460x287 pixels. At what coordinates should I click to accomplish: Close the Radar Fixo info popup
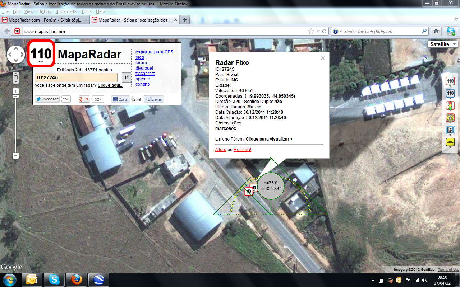point(323,58)
